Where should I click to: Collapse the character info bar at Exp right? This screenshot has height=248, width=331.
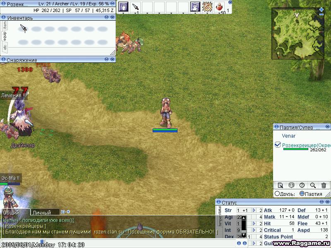tap(113, 4)
